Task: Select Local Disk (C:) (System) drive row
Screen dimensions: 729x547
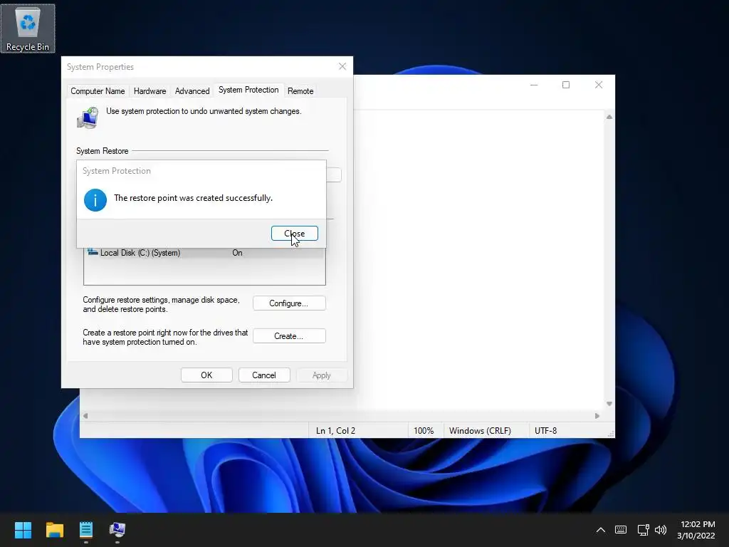Action: point(204,253)
